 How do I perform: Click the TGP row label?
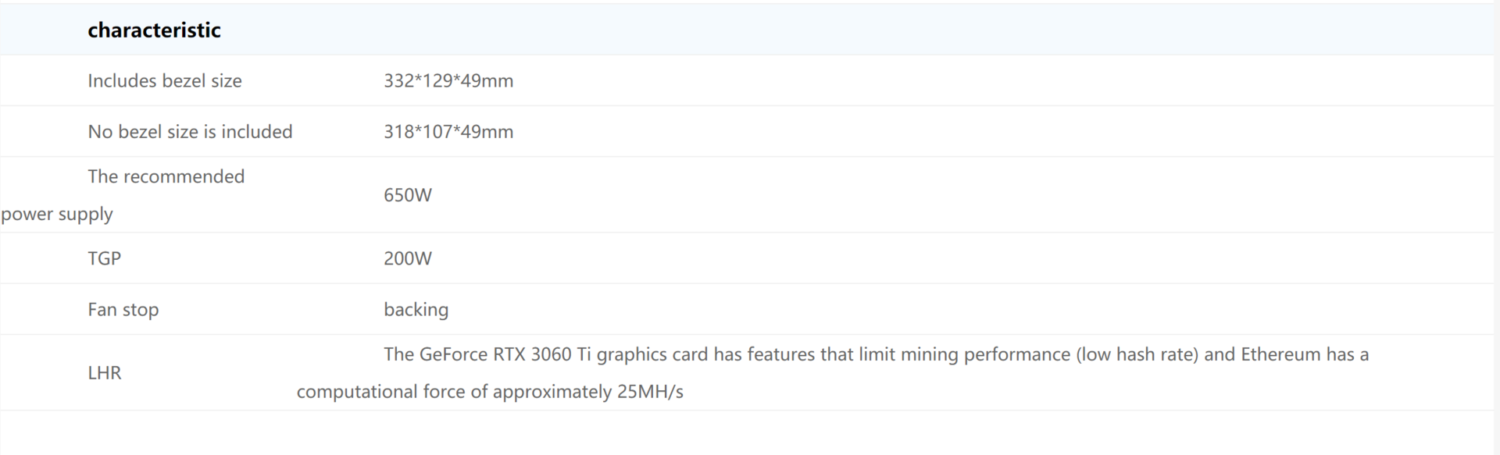[104, 258]
